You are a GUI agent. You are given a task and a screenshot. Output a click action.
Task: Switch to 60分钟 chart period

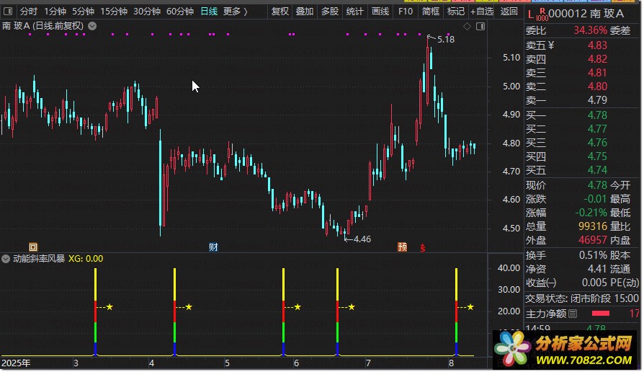[180, 11]
